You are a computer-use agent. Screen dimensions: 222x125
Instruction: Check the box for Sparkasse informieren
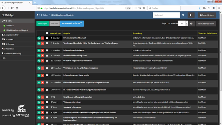click(47, 107)
